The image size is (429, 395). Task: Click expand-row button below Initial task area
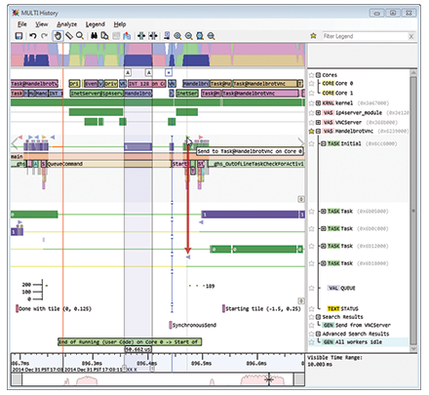(x=301, y=199)
